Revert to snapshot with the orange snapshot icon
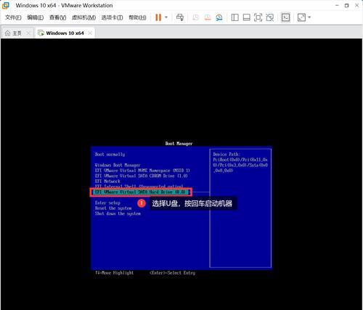The image size is (363, 310). tap(208, 17)
